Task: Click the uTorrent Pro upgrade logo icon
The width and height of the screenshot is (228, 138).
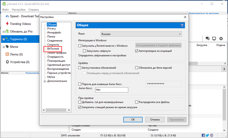Action: tap(7, 31)
